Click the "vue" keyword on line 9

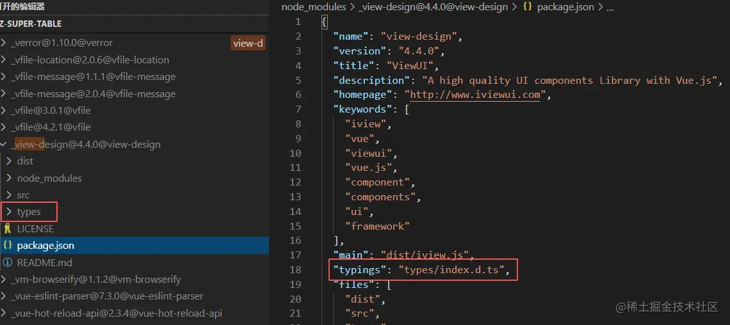click(x=360, y=139)
